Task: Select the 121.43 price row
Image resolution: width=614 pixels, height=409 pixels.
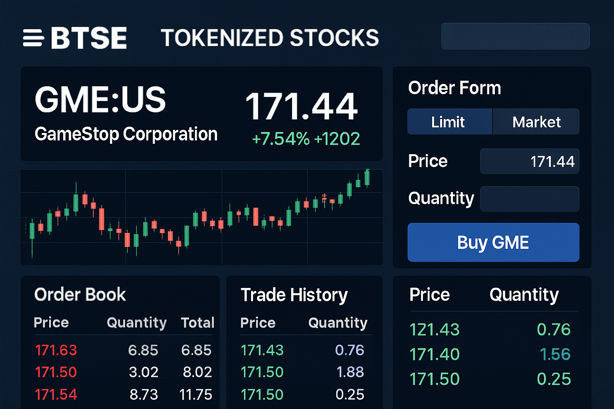Action: pos(435,330)
